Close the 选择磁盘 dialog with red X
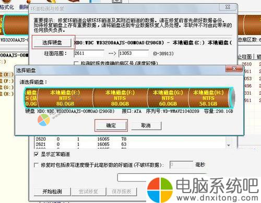Viewport: 261px width, 203px height. (234, 69)
